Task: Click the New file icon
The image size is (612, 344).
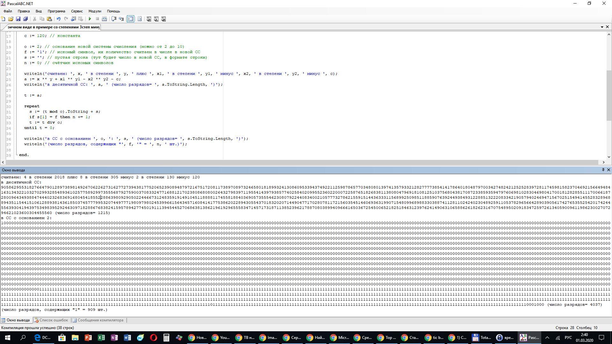Action: pos(4,19)
